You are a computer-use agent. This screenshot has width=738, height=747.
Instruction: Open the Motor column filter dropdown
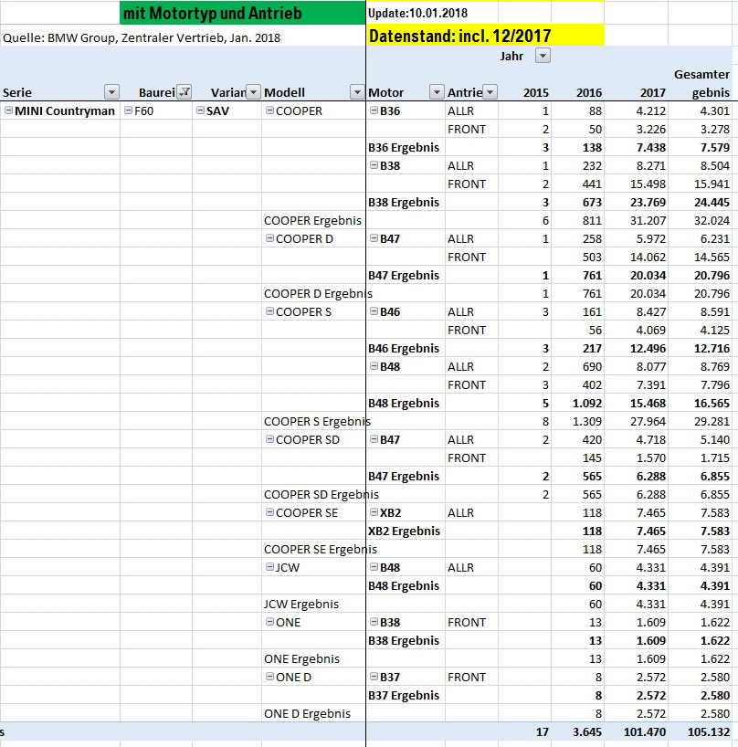pyautogui.click(x=437, y=92)
